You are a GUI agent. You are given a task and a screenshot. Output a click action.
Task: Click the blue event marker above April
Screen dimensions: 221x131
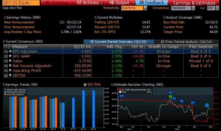pos(193,103)
